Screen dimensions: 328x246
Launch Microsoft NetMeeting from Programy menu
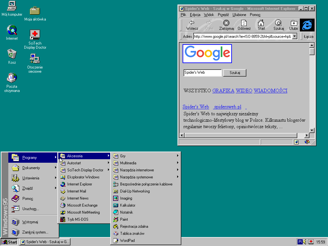(x=85, y=212)
